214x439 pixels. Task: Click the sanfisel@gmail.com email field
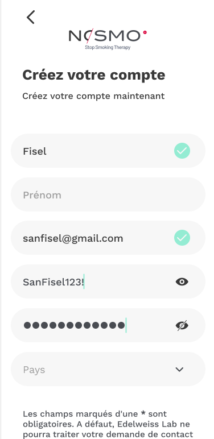pos(108,238)
